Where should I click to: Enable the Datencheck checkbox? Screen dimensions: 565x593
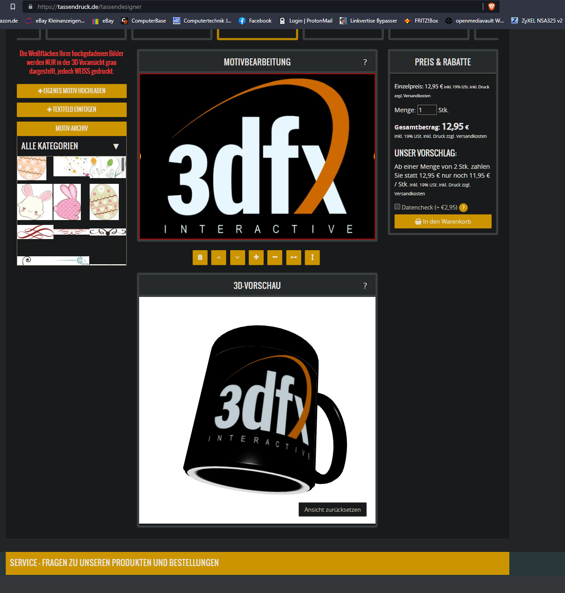point(397,207)
